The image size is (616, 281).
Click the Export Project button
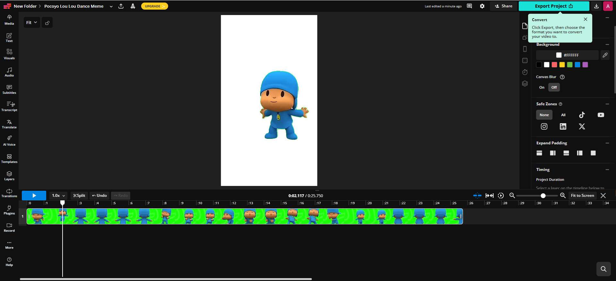click(x=554, y=6)
